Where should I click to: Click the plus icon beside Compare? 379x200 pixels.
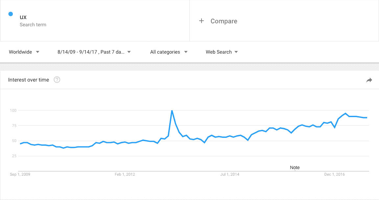(201, 21)
